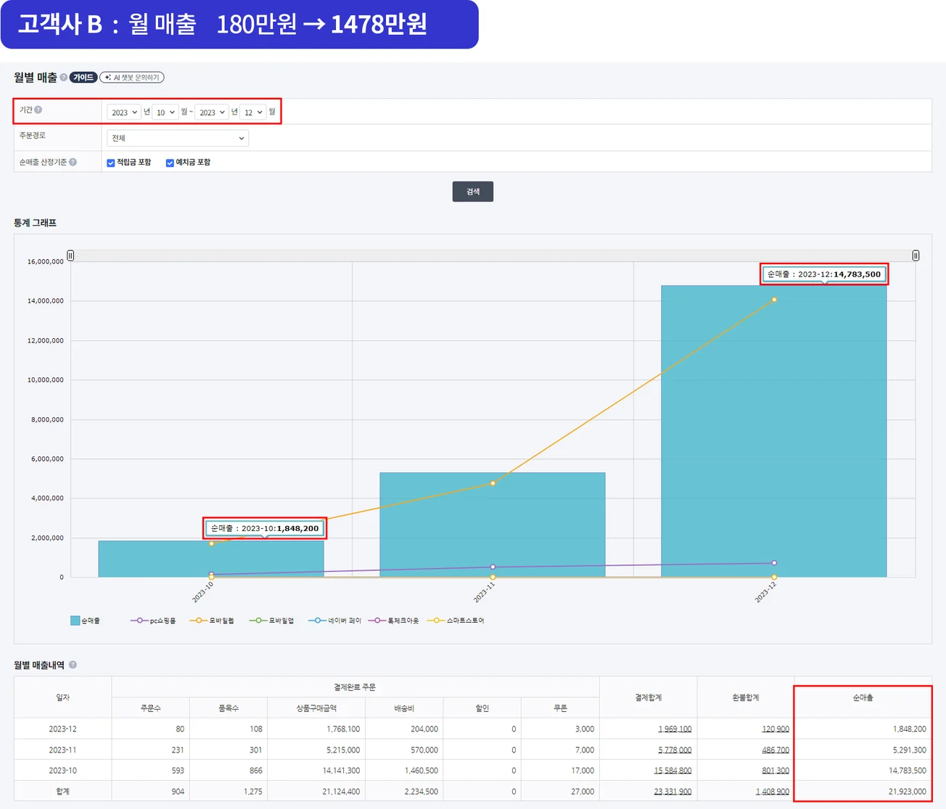Toggle 모바일앱 series in legend

click(271, 620)
